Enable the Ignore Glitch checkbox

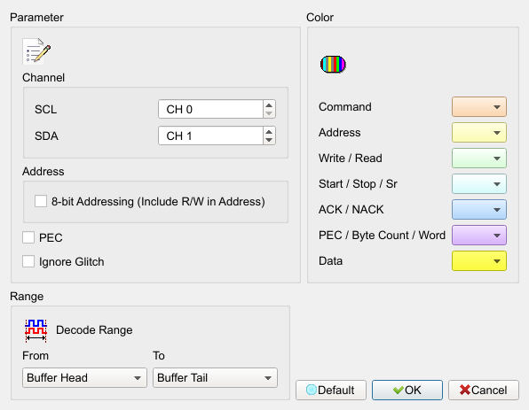[28, 261]
